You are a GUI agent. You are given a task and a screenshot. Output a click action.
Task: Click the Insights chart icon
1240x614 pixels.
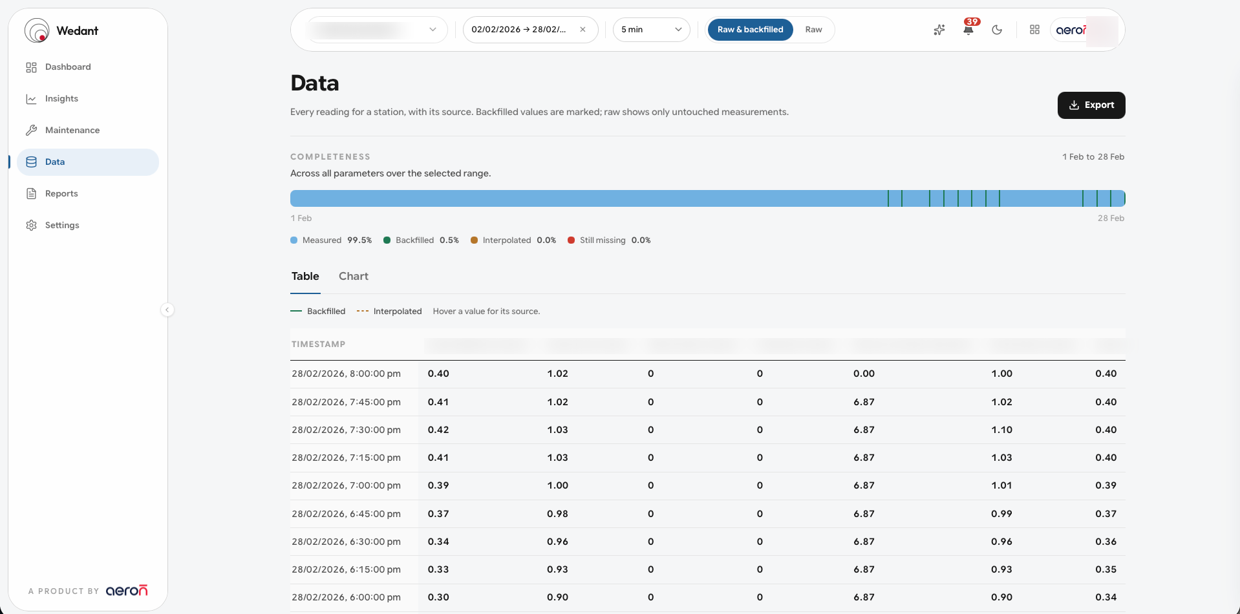pyautogui.click(x=31, y=99)
